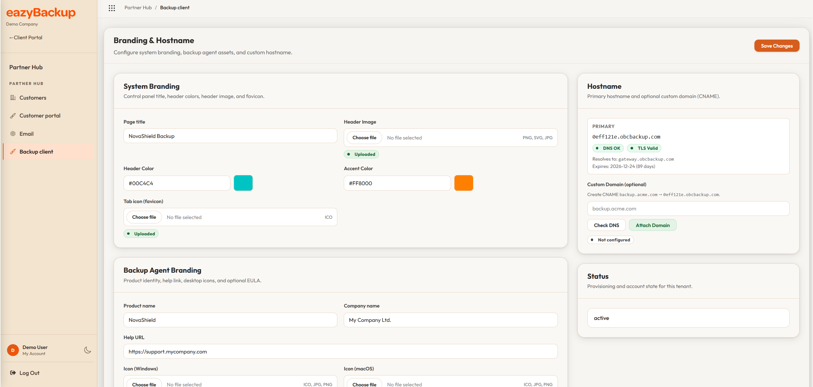Choose file for Tab icon favicon
Screen dimensions: 813x387
pos(144,217)
